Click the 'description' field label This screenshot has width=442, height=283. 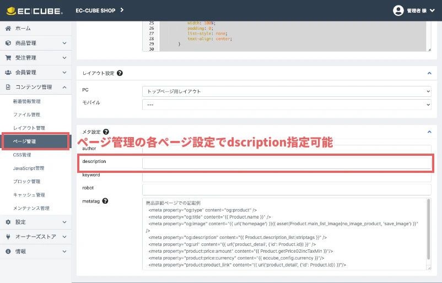point(94,161)
